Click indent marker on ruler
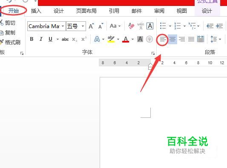 150,66
